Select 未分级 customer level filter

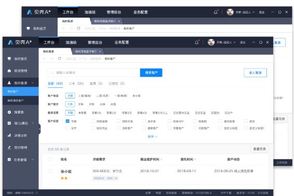pos(136,95)
